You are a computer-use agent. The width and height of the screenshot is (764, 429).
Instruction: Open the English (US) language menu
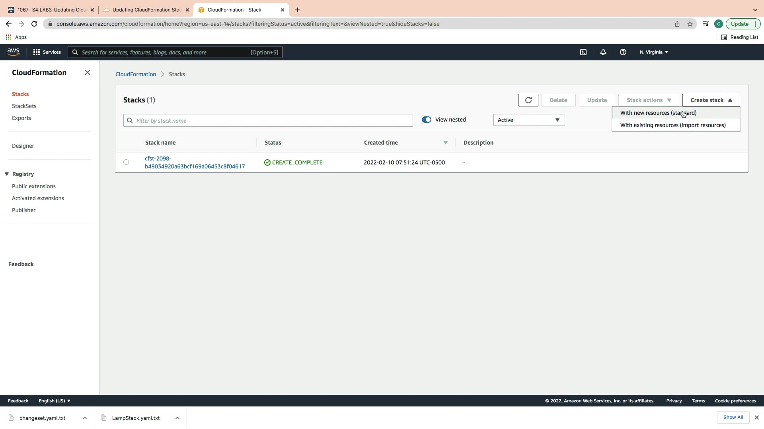54,401
